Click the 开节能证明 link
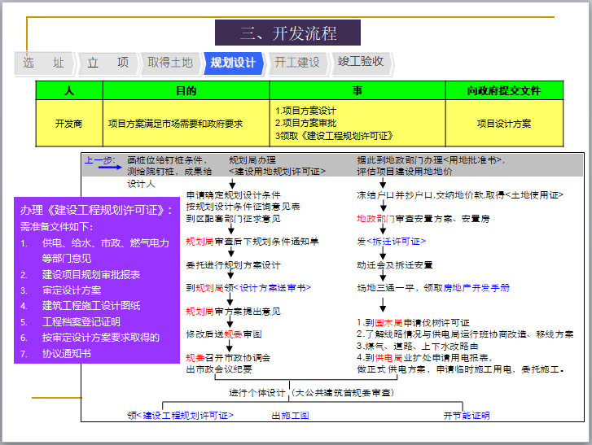Screen dimensions: 592x445 pyautogui.click(x=467, y=416)
